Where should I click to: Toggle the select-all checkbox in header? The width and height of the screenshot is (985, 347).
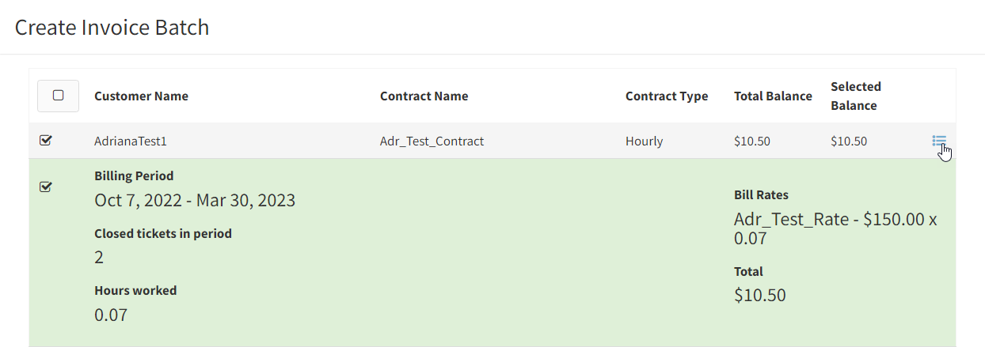point(58,96)
